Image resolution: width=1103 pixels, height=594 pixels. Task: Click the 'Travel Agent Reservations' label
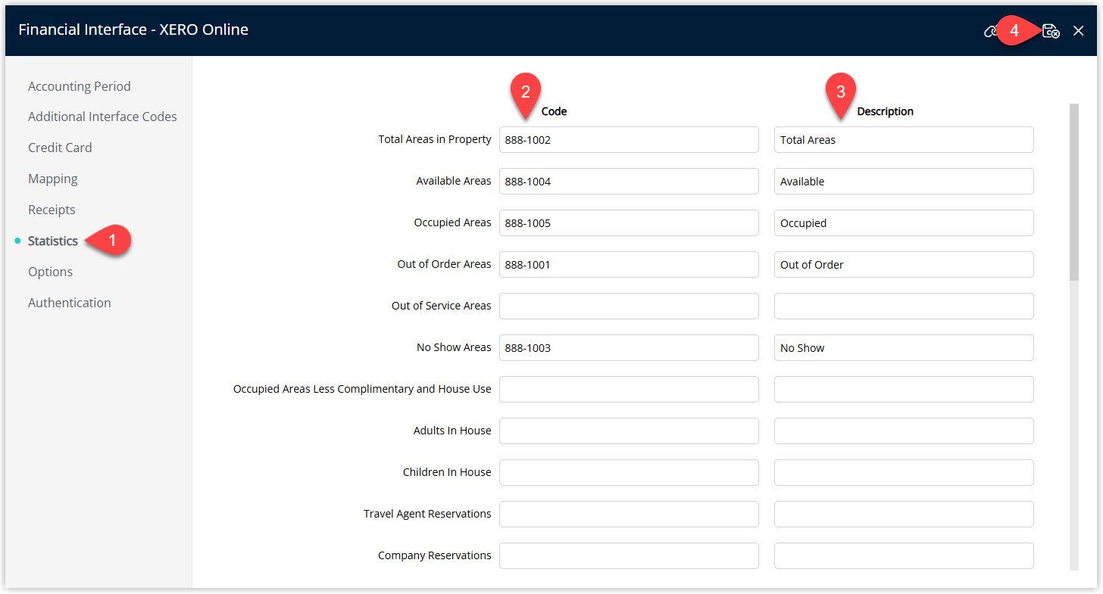tap(427, 514)
